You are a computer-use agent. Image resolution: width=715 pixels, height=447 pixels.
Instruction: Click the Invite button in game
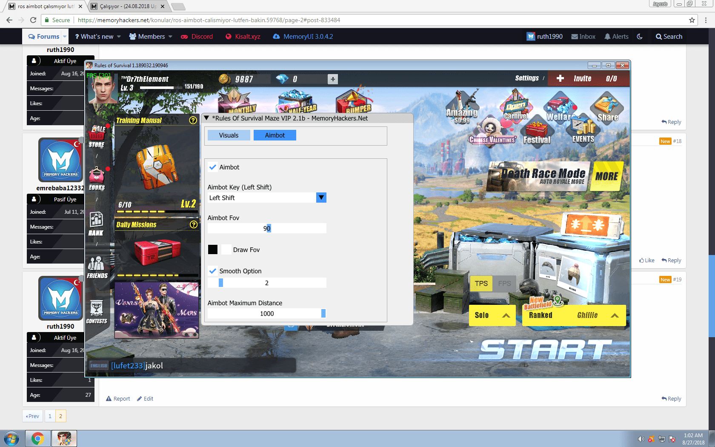point(588,78)
